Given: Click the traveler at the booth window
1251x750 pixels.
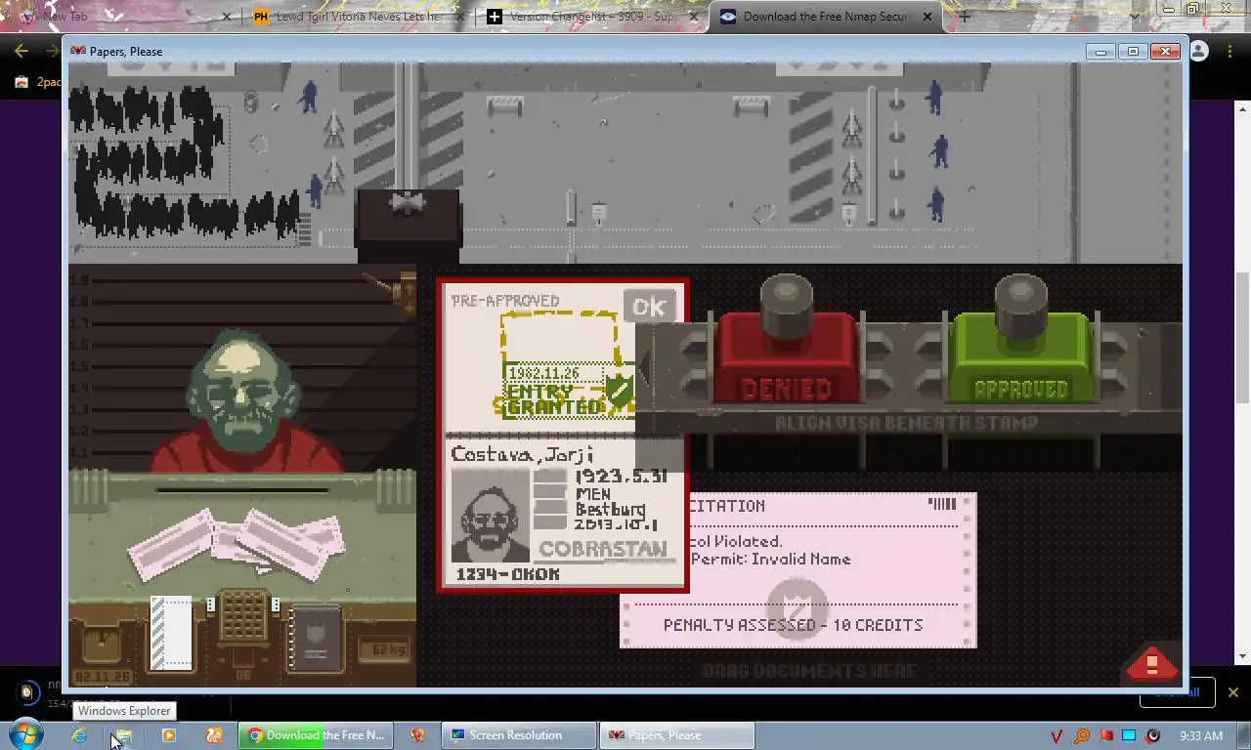Looking at the screenshot, I should pos(244,400).
